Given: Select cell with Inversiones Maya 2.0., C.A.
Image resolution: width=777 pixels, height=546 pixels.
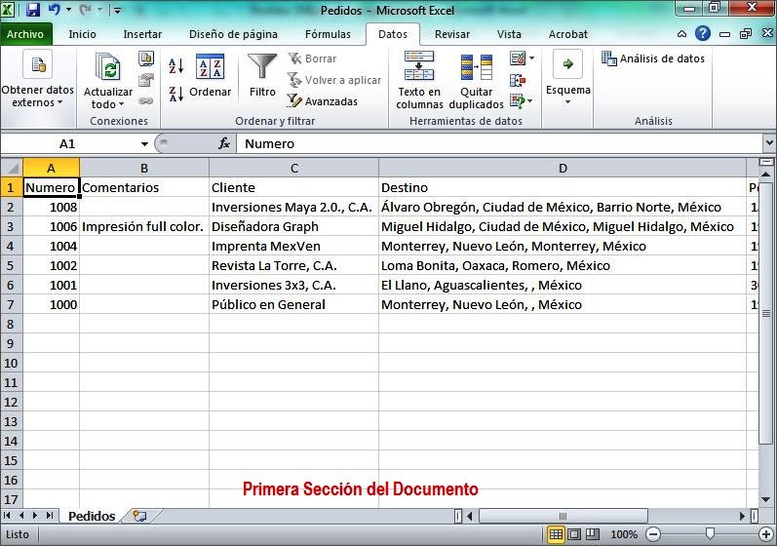Looking at the screenshot, I should [x=293, y=207].
